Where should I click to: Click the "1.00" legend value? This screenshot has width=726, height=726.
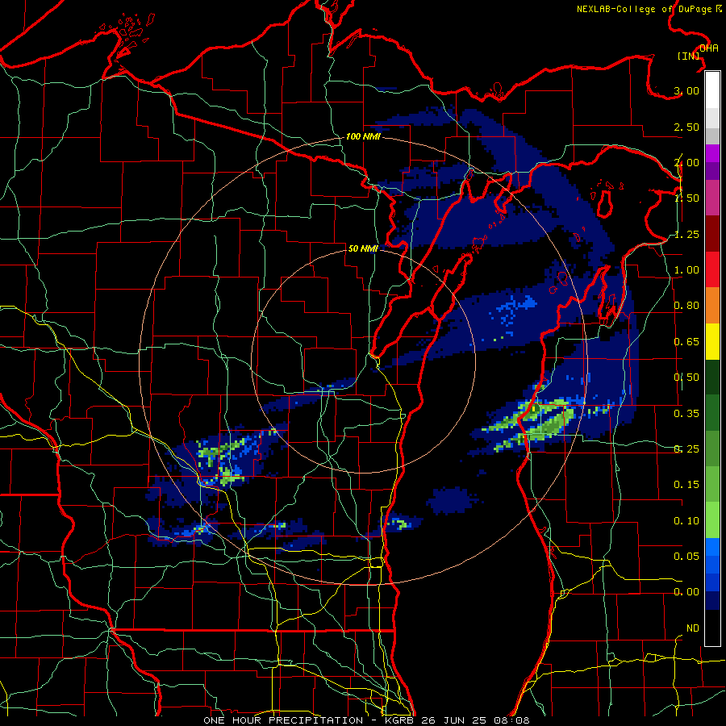tap(686, 270)
